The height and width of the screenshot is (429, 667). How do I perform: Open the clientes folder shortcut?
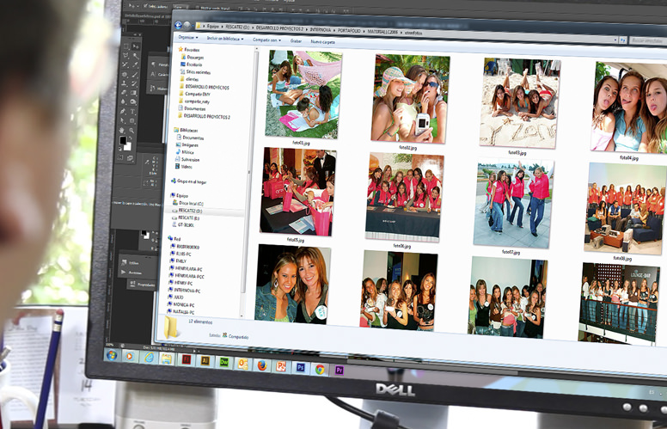click(189, 80)
